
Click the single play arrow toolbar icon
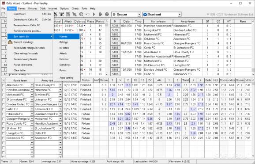94,14
